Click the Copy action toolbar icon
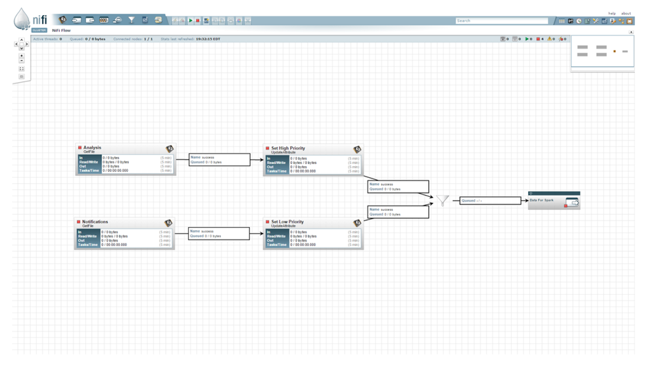 215,20
